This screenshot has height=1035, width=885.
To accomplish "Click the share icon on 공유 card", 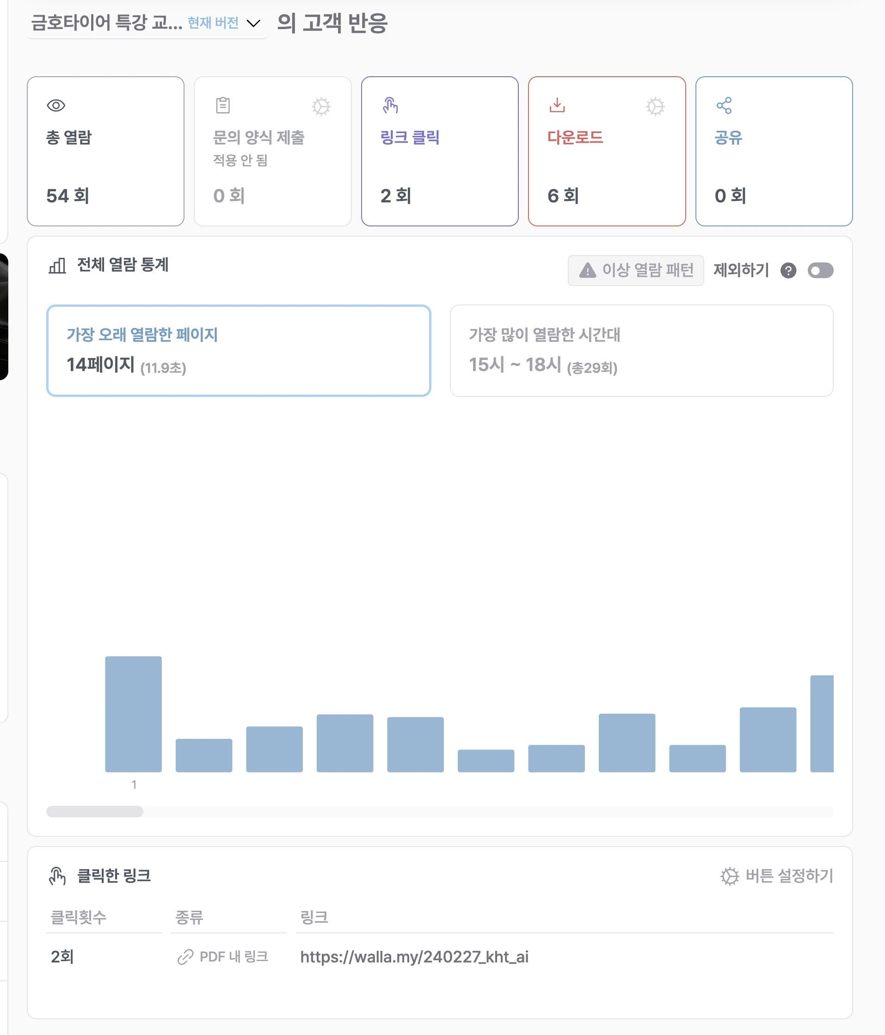I will [724, 105].
